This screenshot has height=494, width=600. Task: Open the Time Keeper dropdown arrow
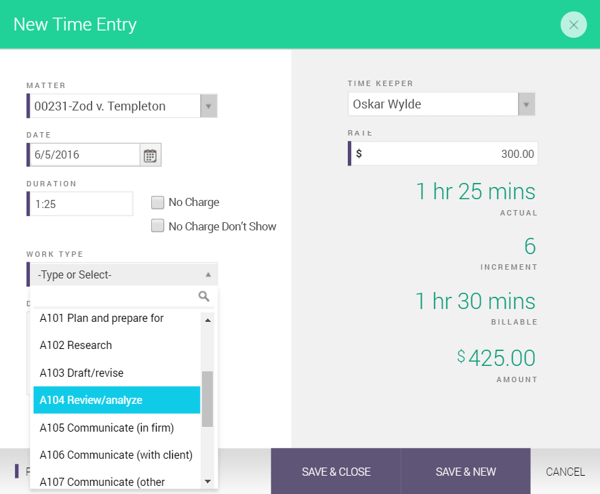pos(526,104)
